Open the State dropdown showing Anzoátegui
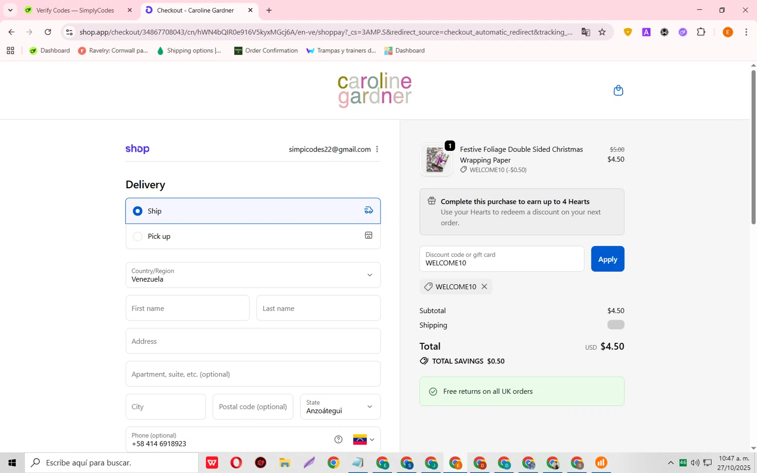This screenshot has height=473, width=757. [x=340, y=407]
